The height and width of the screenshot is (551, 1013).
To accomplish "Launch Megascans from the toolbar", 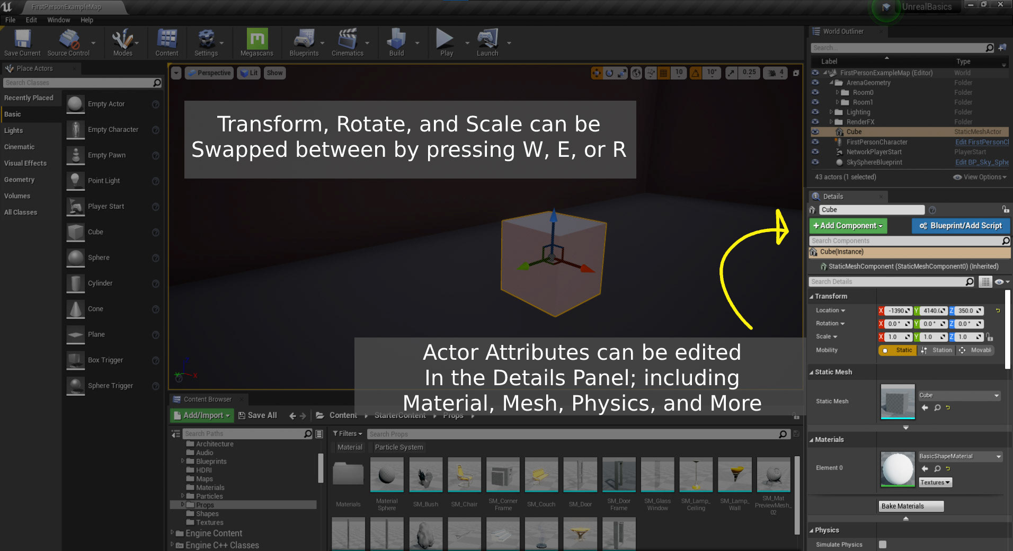I will pos(257,42).
